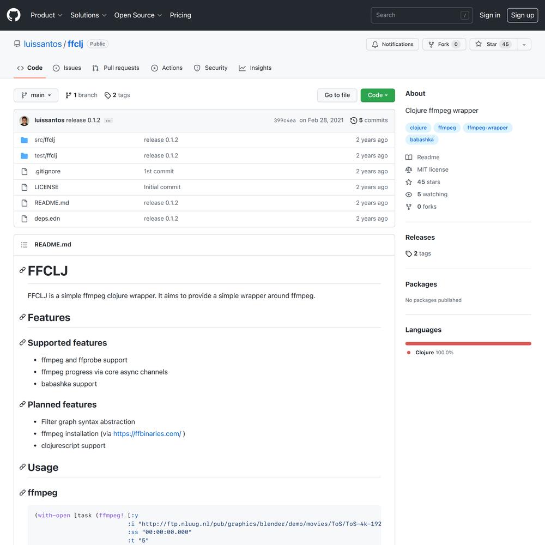
Task: Open the src/ffclj folder
Action: (45, 140)
